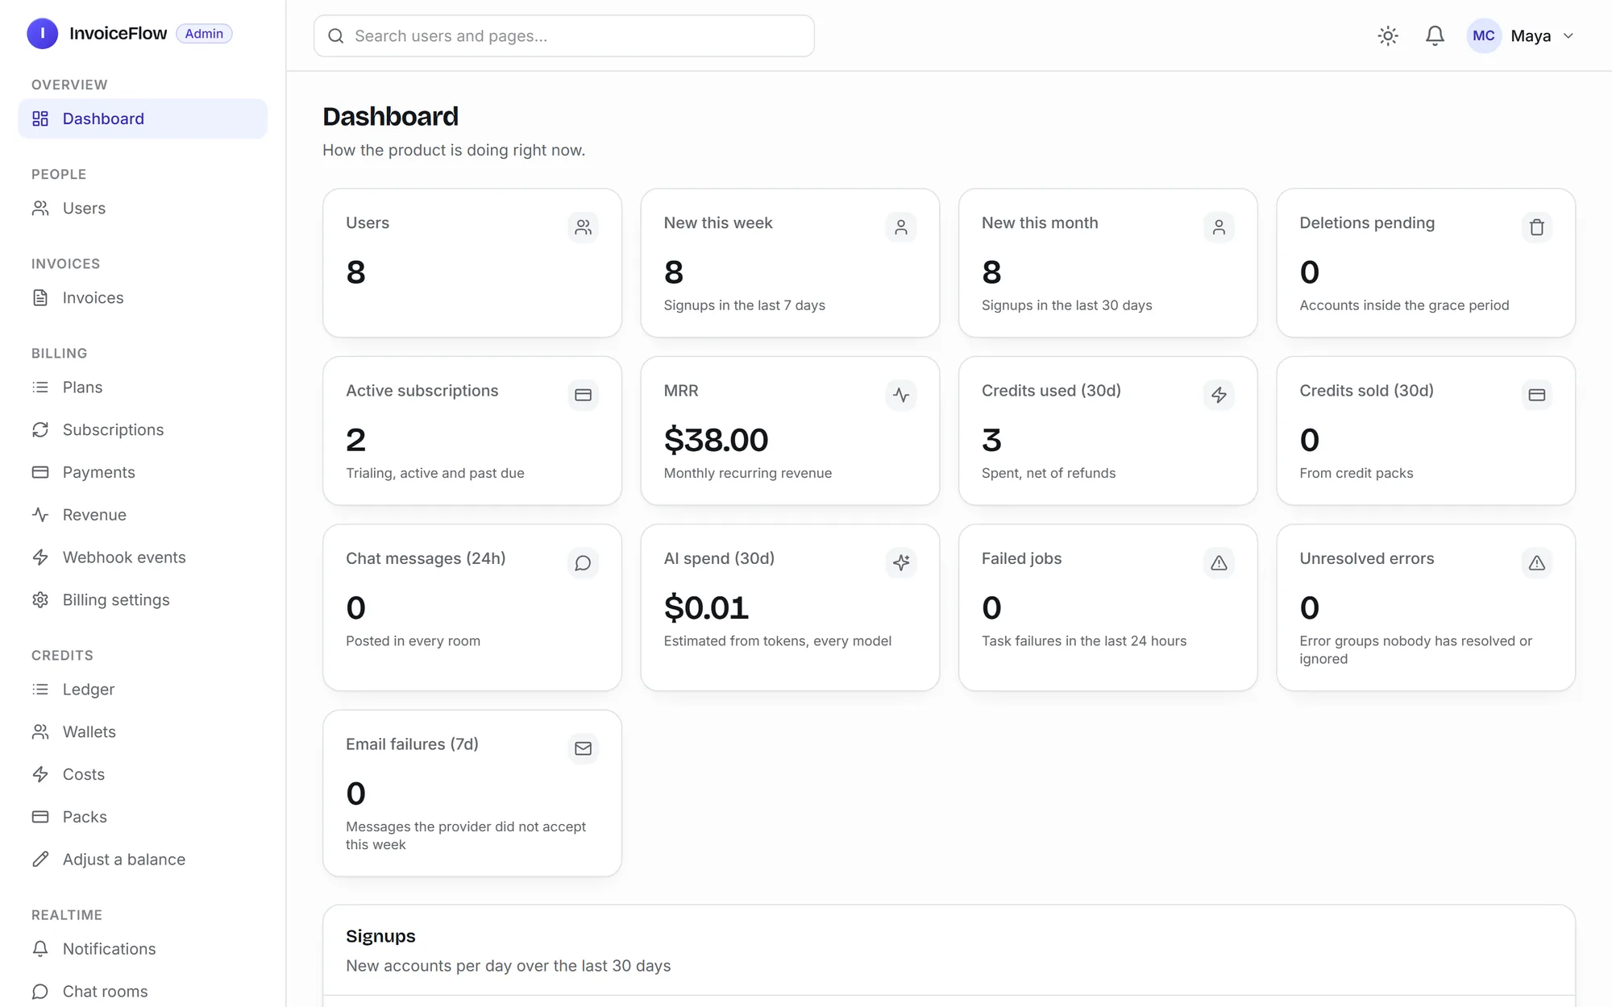The image size is (1612, 1007).
Task: Click the Wallets people icon
Action: pos(40,731)
